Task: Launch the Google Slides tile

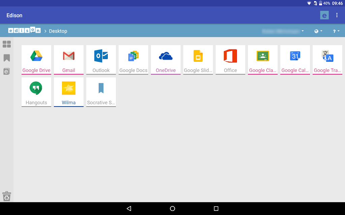Action: pyautogui.click(x=198, y=60)
